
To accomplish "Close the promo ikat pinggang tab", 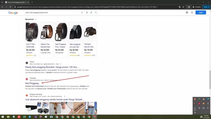I will [x=28, y=2].
